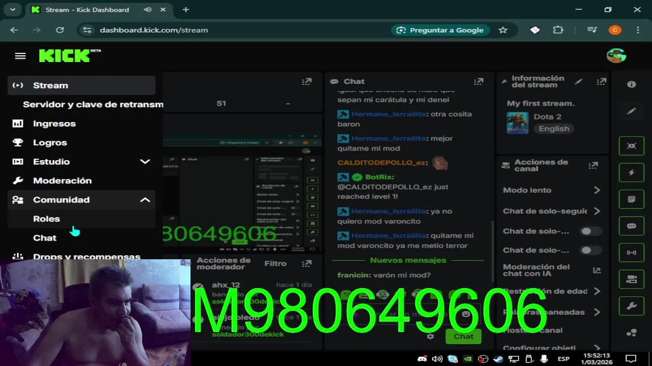The width and height of the screenshot is (652, 366).
Task: Click the ESP language indicator in taskbar
Action: coord(563,359)
